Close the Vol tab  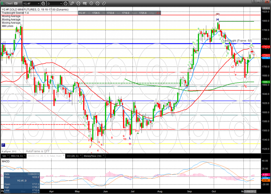8,155
